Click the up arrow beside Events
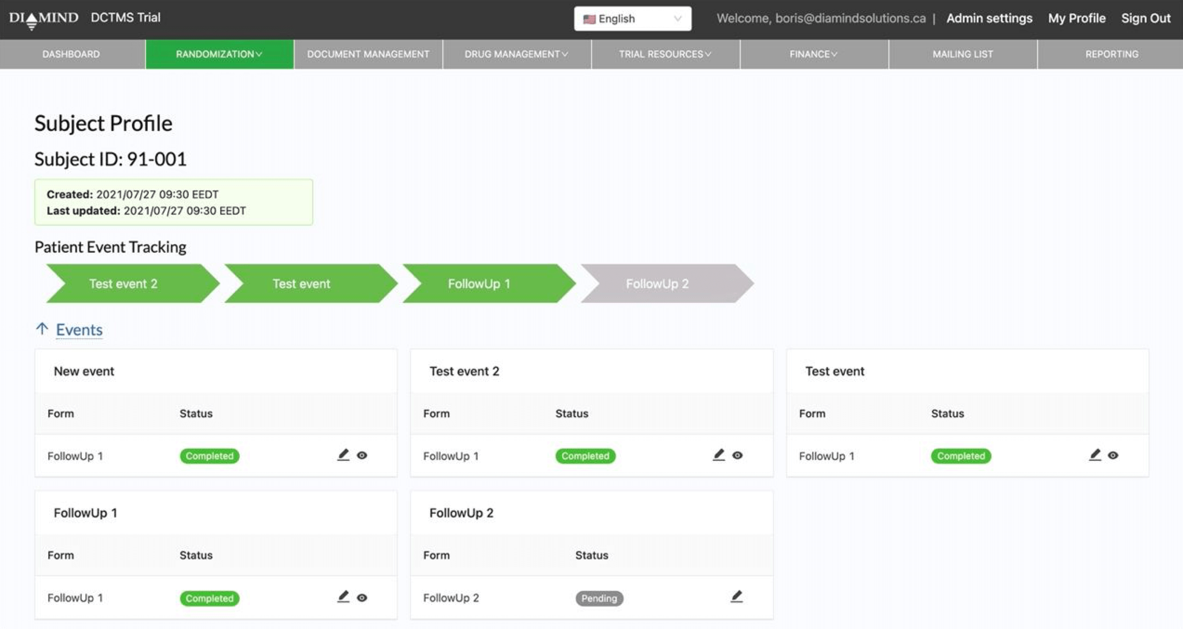This screenshot has width=1183, height=629. pos(42,329)
